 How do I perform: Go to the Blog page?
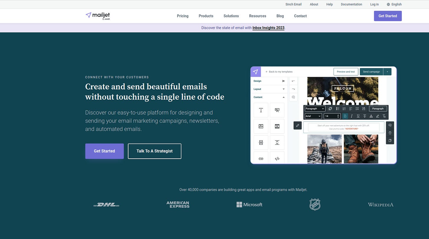280,16
